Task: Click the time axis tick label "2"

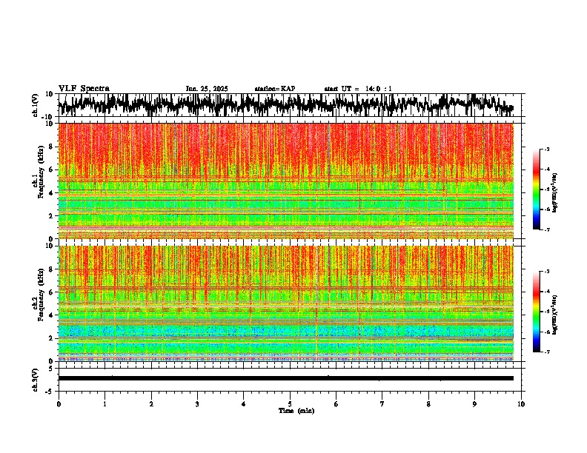Action: pyautogui.click(x=151, y=404)
